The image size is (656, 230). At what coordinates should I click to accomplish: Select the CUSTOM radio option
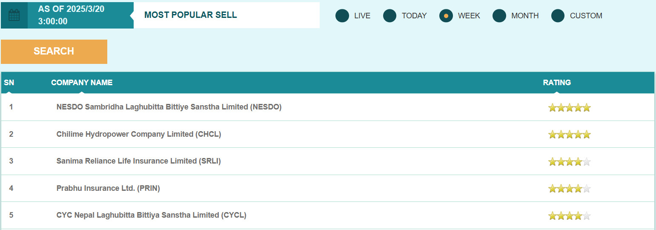pos(558,16)
